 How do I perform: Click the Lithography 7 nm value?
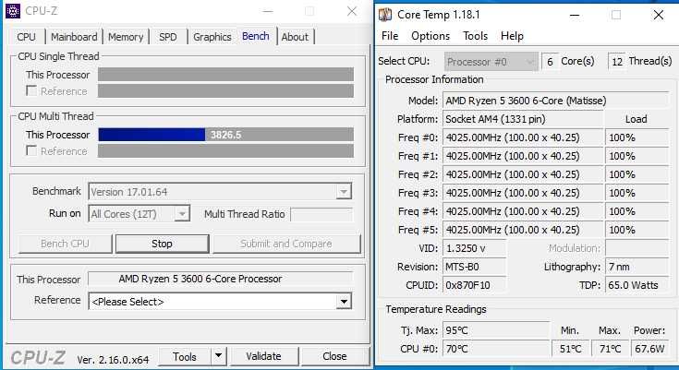637,267
